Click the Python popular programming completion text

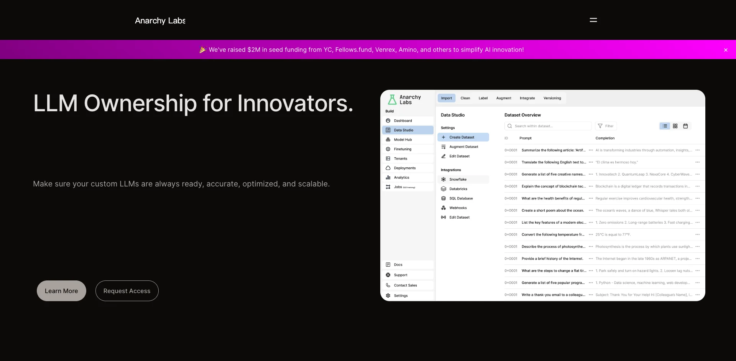[x=642, y=283]
